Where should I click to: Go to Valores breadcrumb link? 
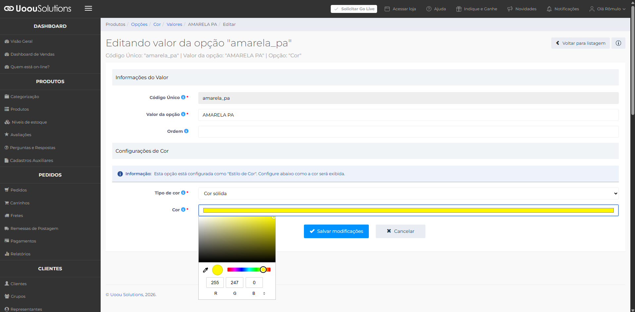tap(174, 25)
